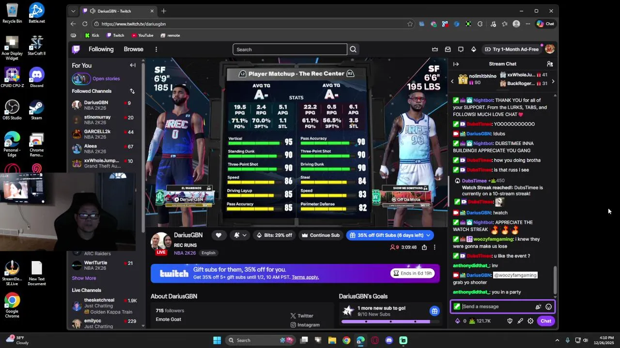Click the search magnifier button on Twitch
This screenshot has width=620, height=348.
pyautogui.click(x=353, y=49)
